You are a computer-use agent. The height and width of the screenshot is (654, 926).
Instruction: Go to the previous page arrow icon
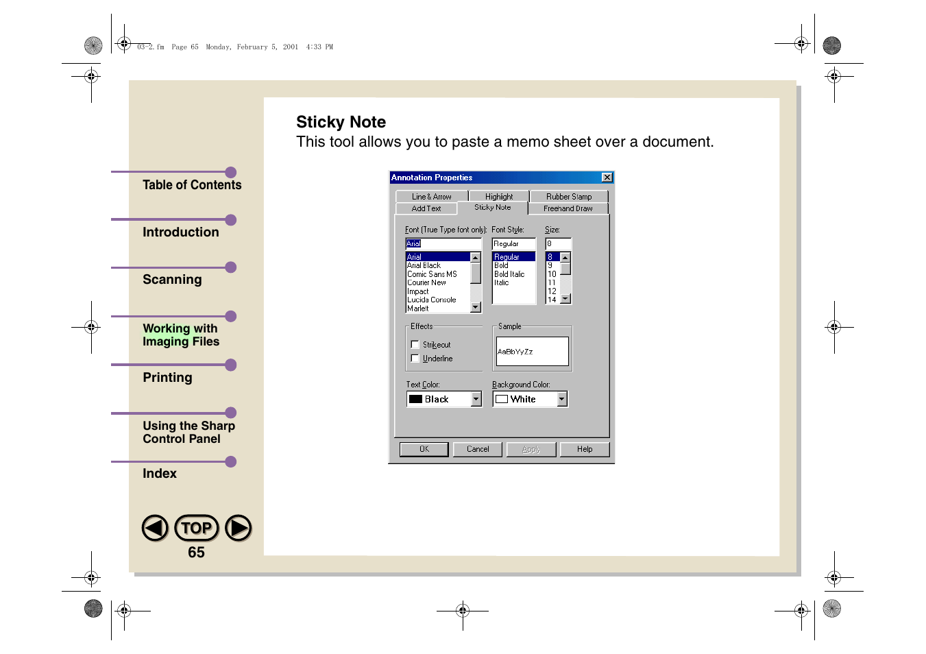coord(155,528)
